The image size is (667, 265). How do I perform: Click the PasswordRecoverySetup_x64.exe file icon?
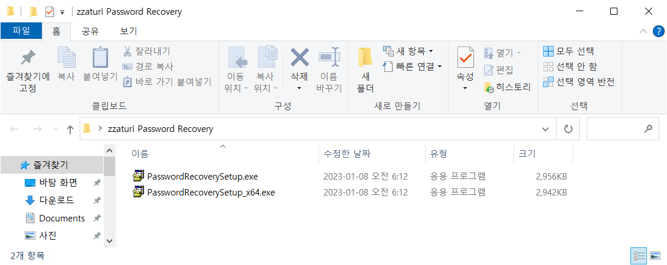point(139,192)
